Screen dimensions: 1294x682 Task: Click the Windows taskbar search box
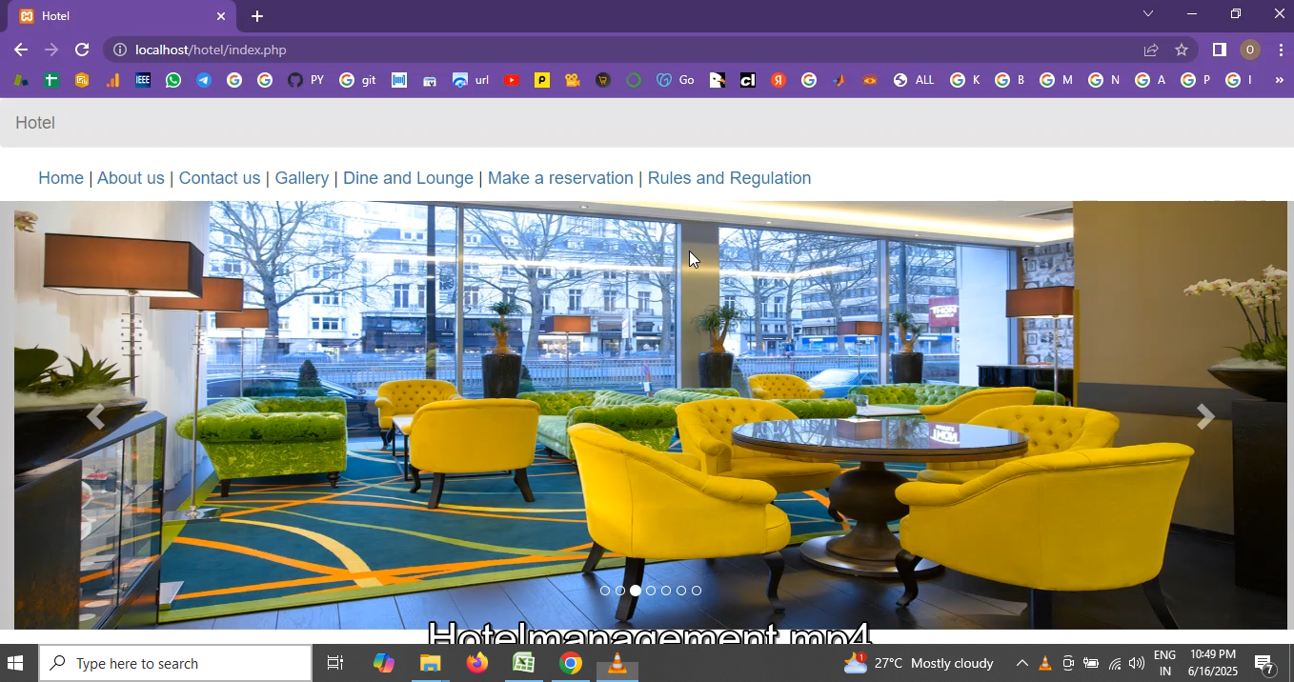175,663
